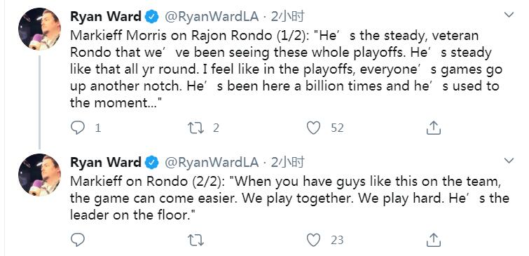View Ryan Ward's avatar on the second tweet
Screen dimensions: 529x256
pos(39,175)
